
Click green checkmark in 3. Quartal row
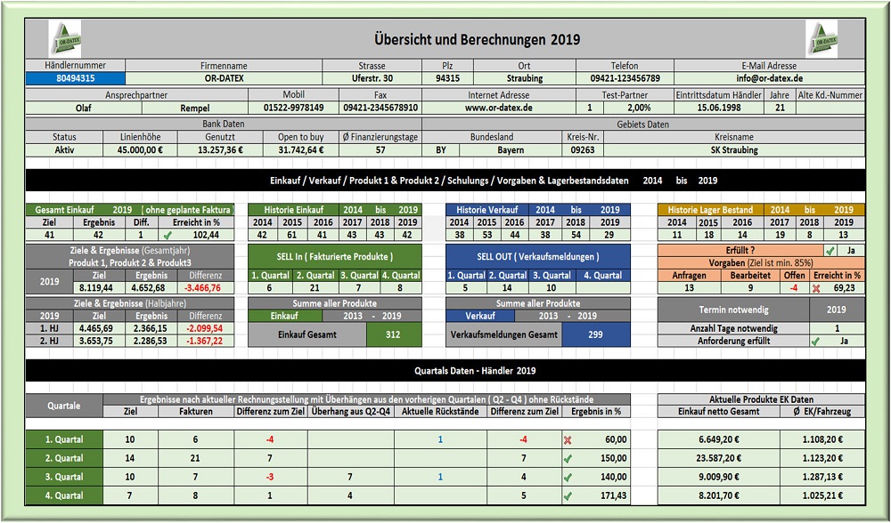[568, 477]
